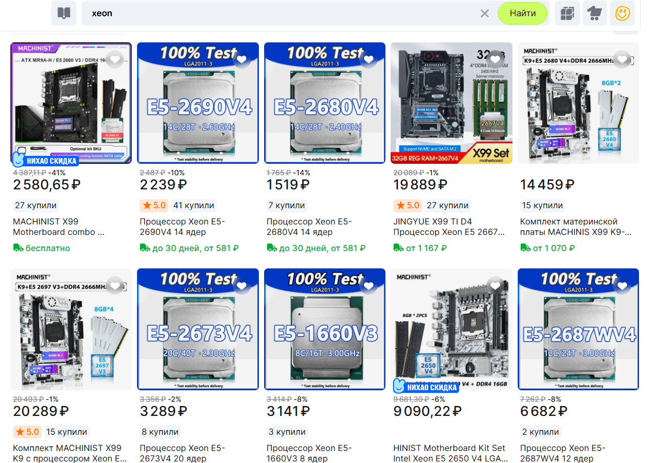This screenshot has height=463, width=661.
Task: Clear the xeon search text
Action: pyautogui.click(x=485, y=13)
